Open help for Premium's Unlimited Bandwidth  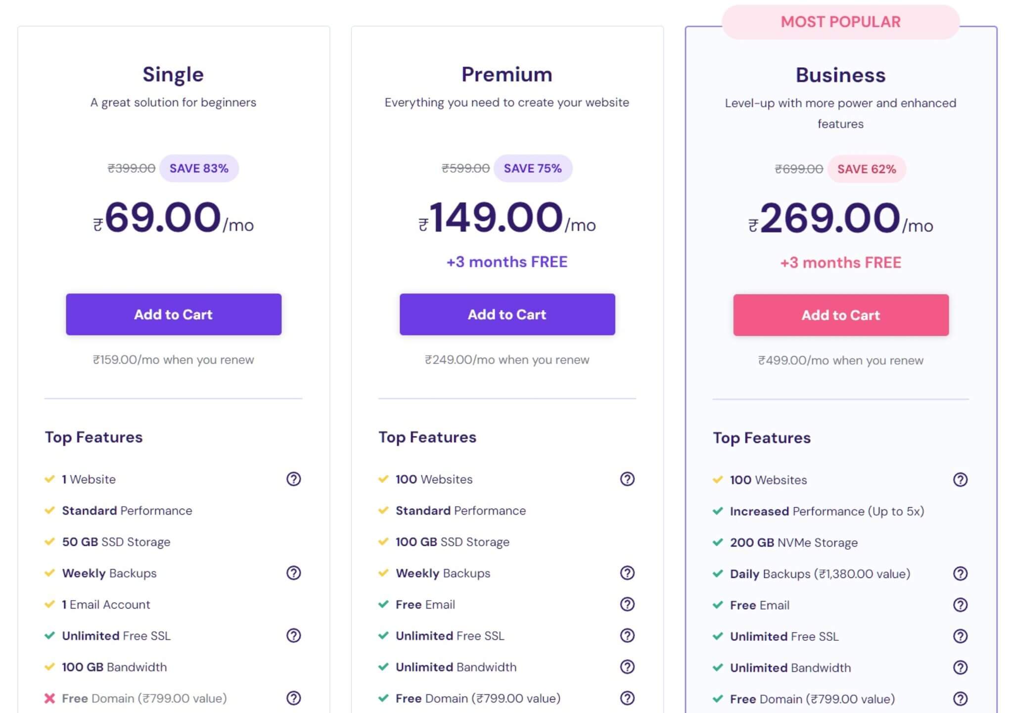(627, 667)
